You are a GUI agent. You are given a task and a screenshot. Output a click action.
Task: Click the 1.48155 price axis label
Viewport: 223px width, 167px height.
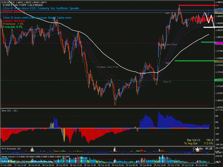(x=219, y=30)
